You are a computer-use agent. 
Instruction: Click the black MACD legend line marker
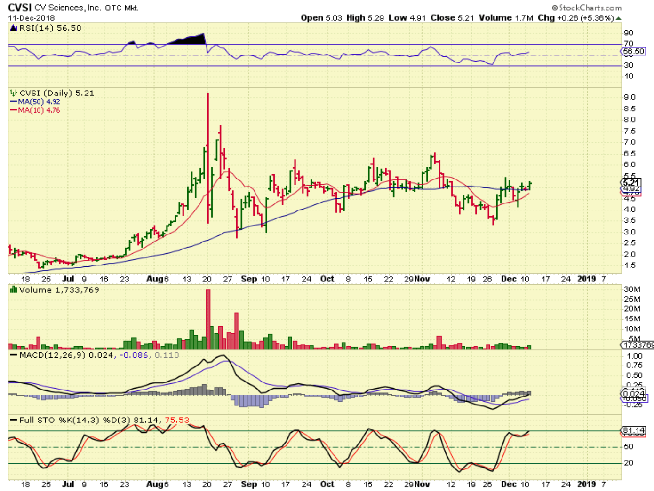point(14,355)
